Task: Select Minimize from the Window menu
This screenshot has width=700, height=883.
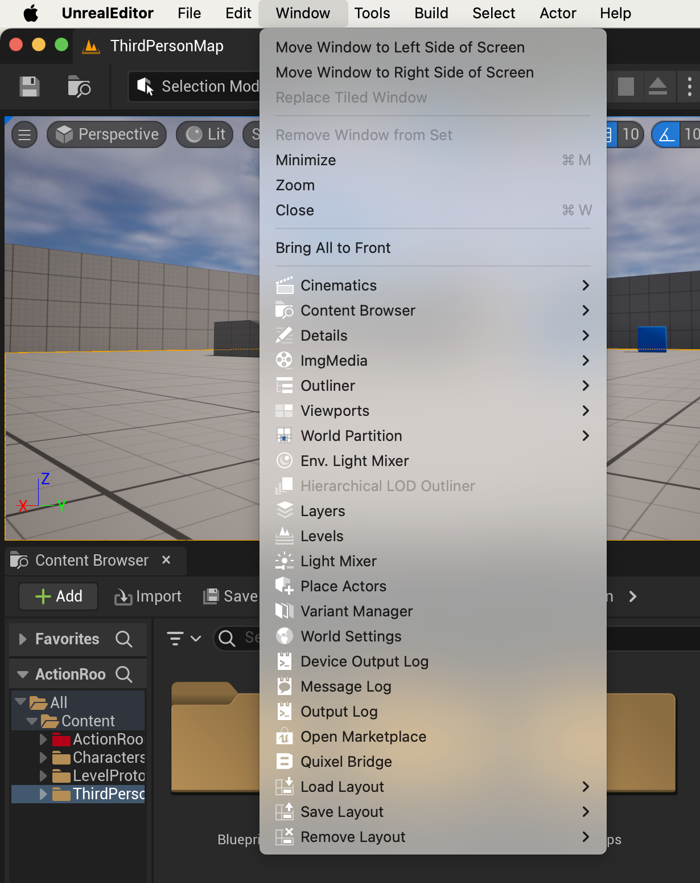Action: tap(433, 160)
